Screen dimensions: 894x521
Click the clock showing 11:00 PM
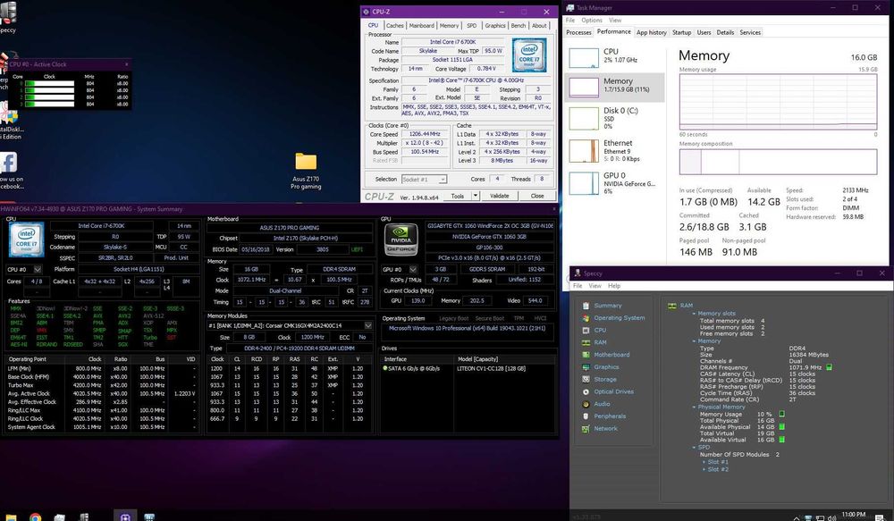coord(854,516)
